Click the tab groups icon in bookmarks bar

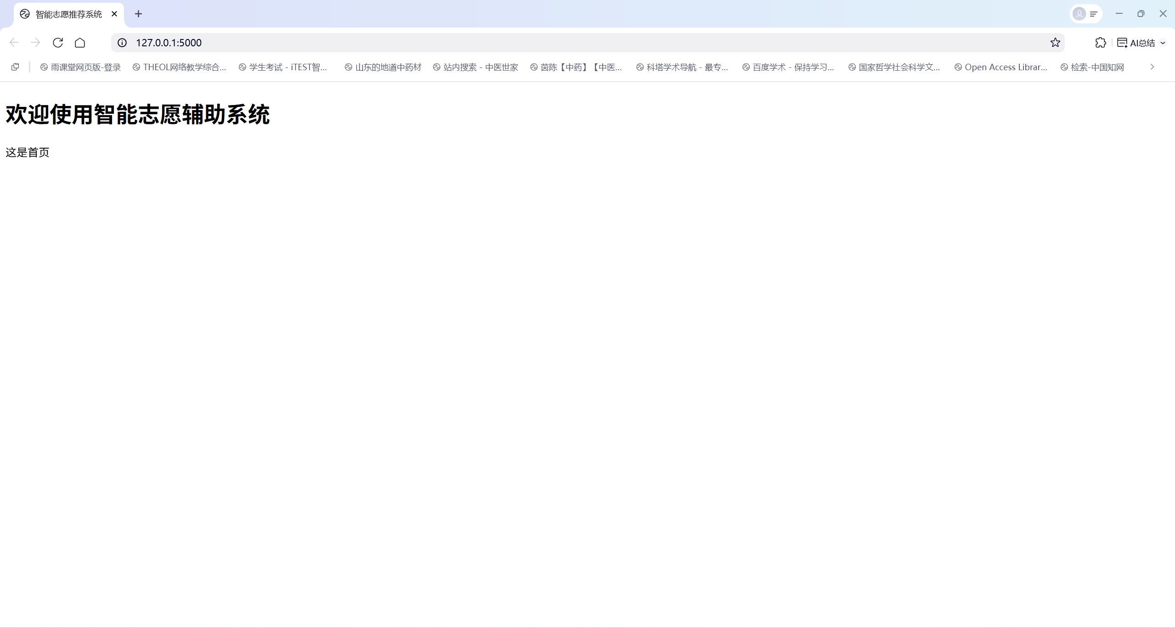(x=15, y=67)
